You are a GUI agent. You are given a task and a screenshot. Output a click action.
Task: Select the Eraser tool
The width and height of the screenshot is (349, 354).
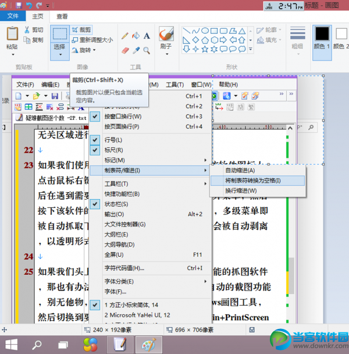coord(125,50)
